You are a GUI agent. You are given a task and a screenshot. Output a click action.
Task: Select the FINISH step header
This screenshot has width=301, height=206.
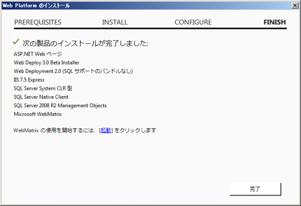[x=274, y=22]
